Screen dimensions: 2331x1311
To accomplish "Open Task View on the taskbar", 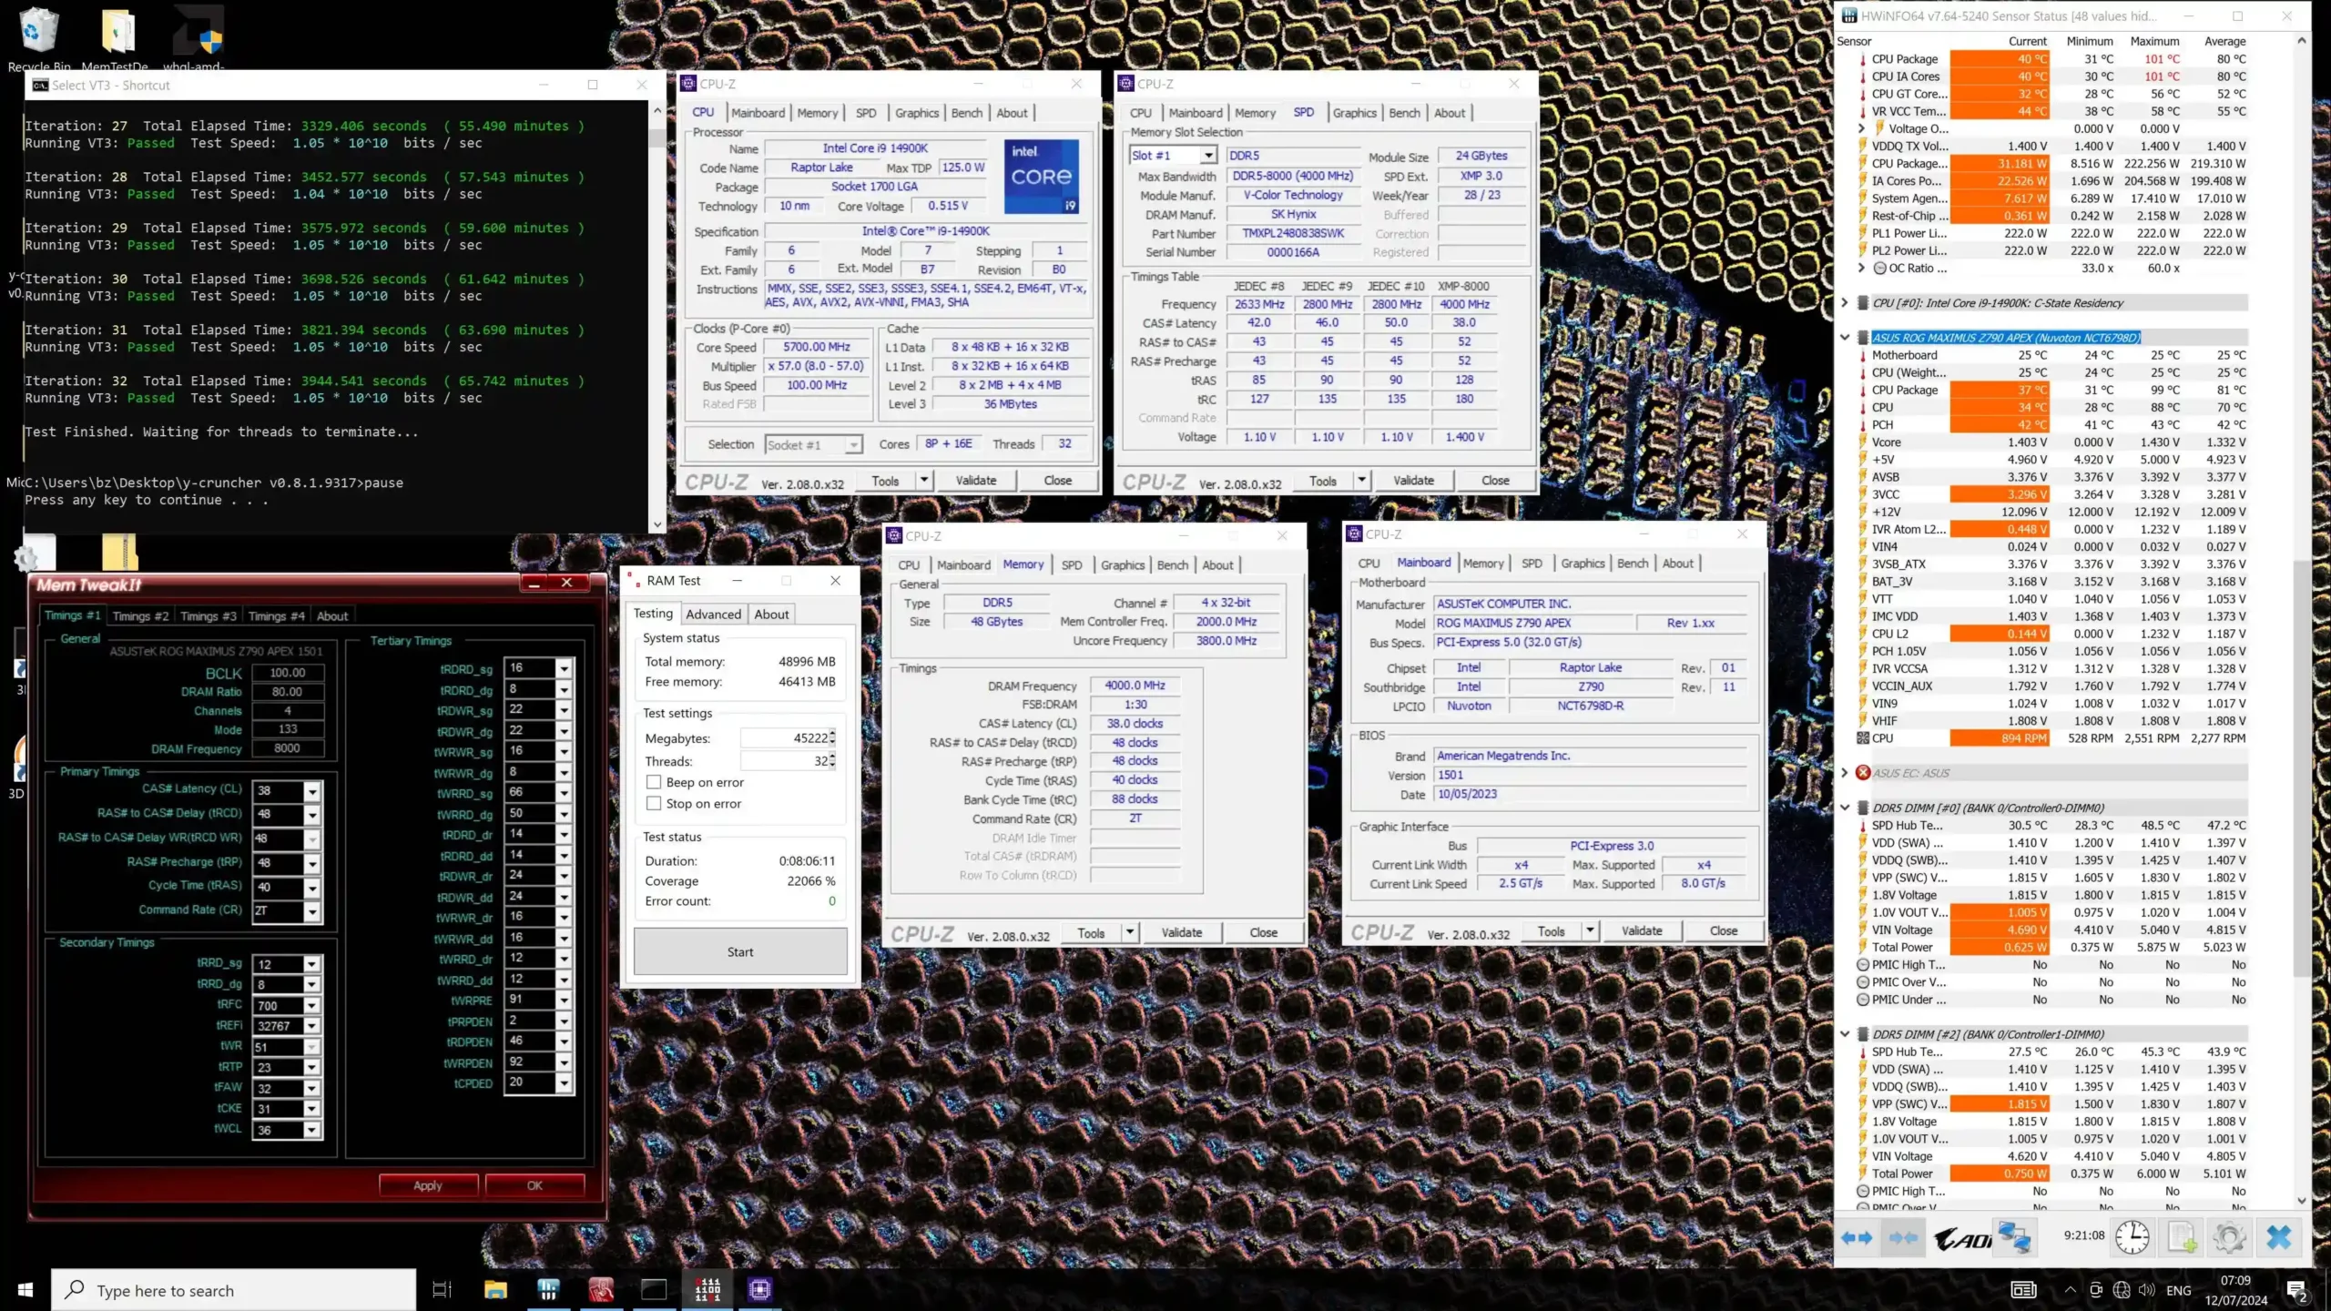I will pyautogui.click(x=442, y=1289).
